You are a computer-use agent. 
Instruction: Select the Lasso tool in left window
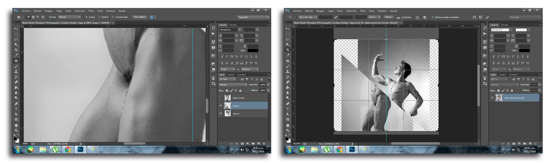[x=16, y=39]
